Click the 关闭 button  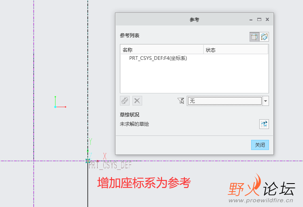pyautogui.click(x=260, y=145)
